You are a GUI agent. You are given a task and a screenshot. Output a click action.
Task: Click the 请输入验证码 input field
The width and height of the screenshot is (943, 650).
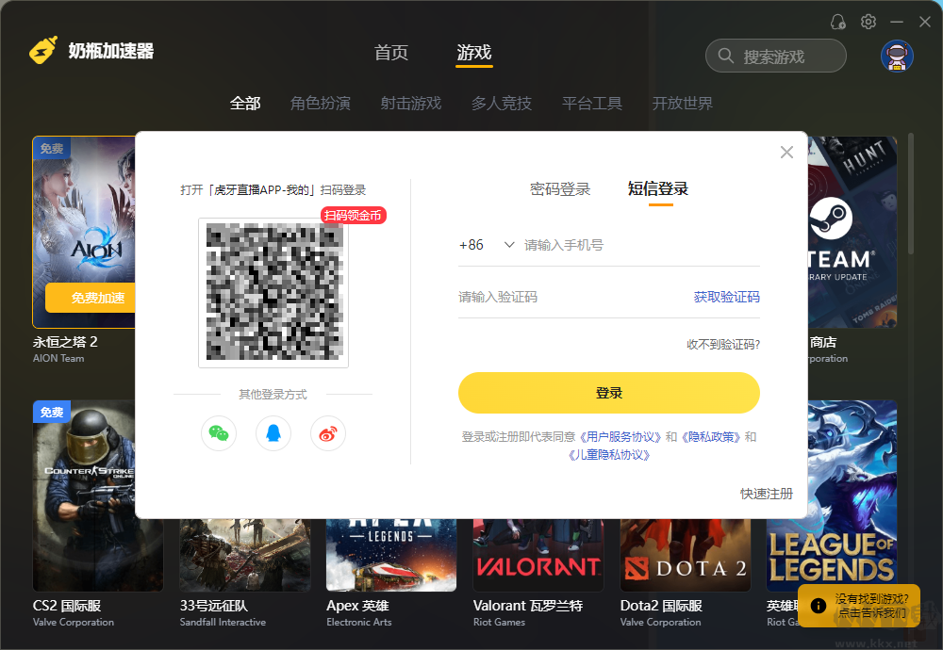(x=572, y=297)
